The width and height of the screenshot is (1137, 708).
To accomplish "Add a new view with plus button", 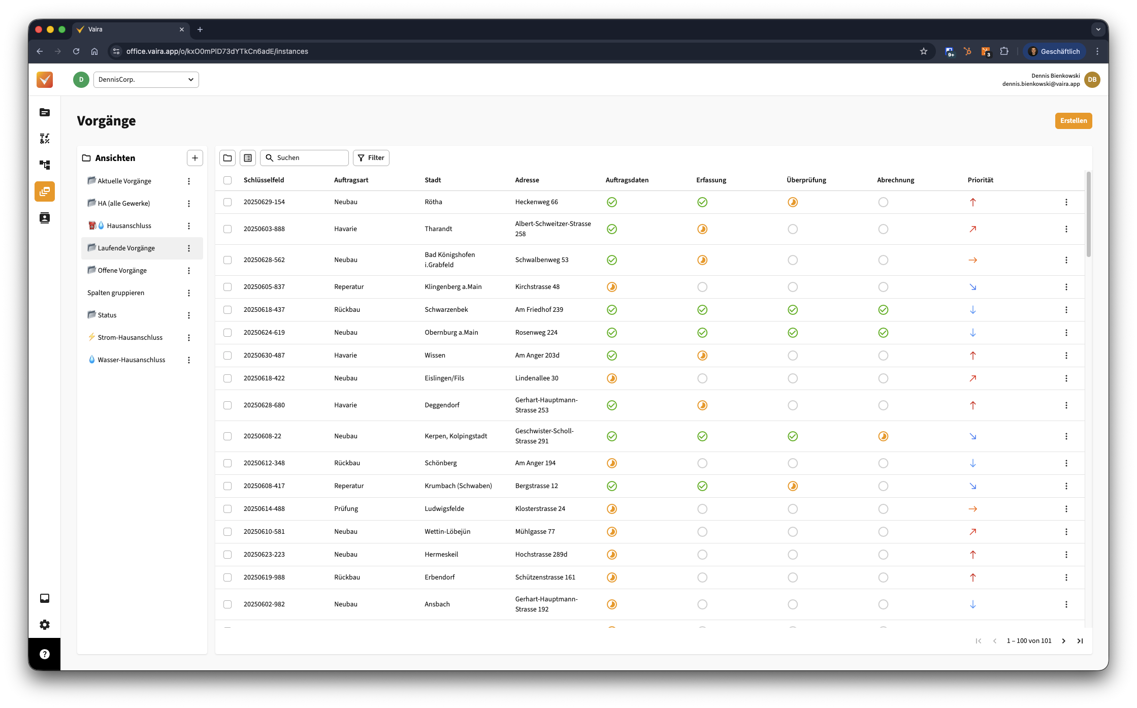I will click(x=195, y=158).
